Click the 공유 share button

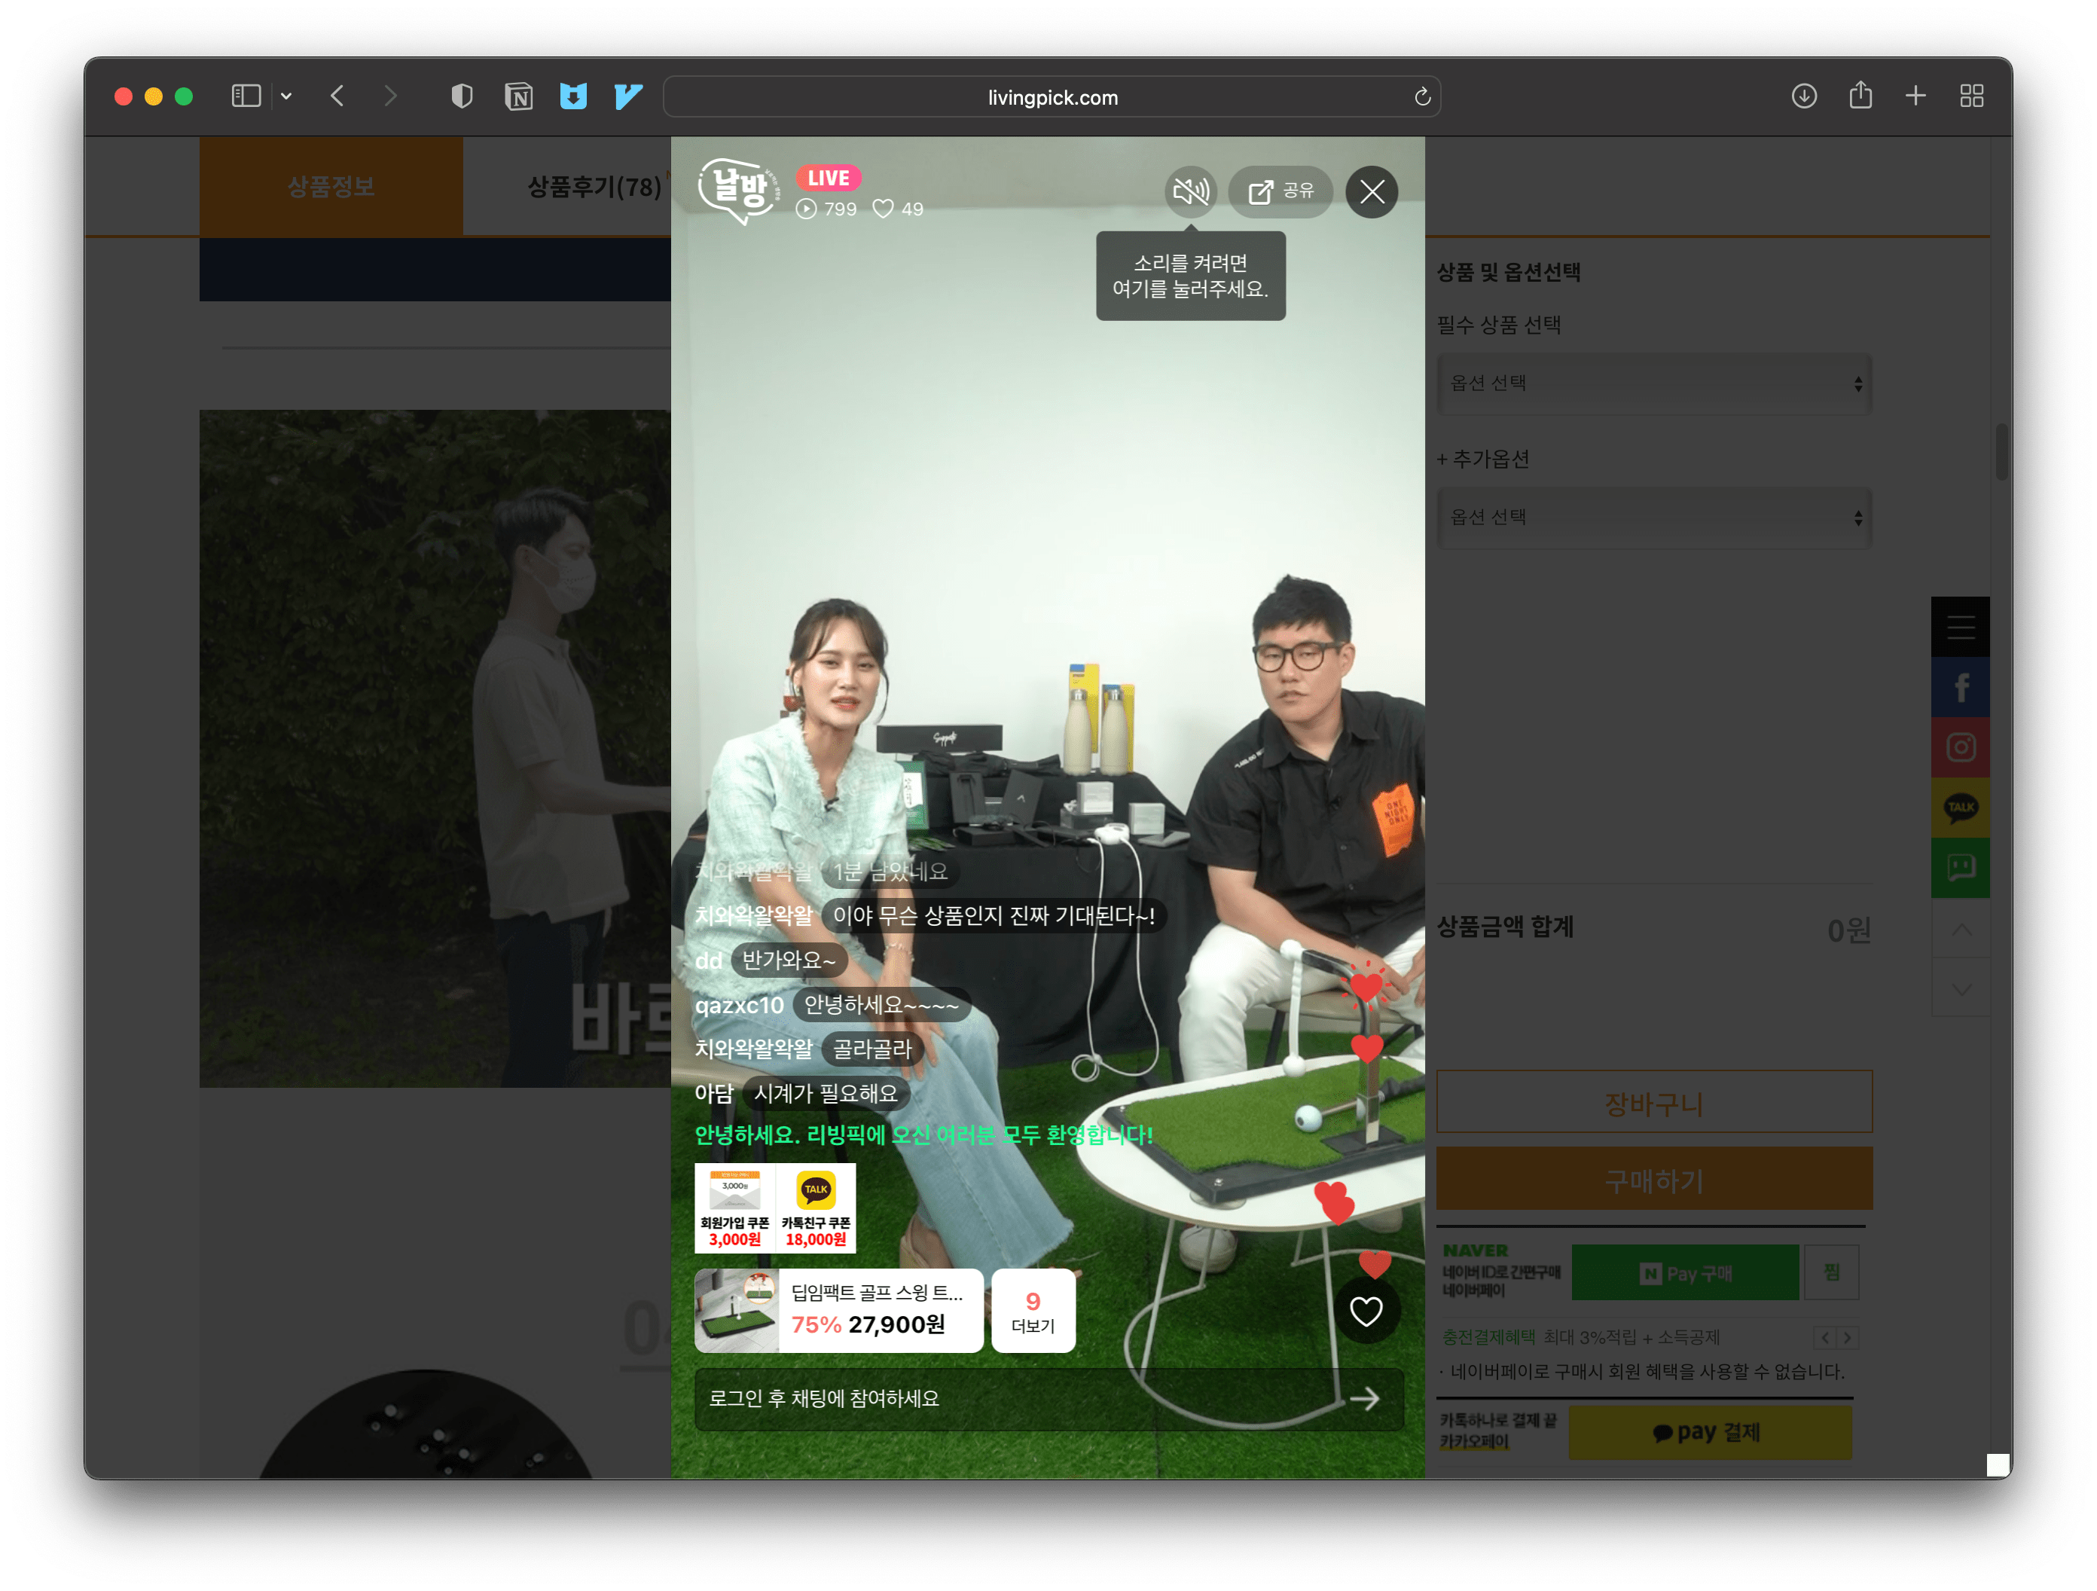(1280, 191)
